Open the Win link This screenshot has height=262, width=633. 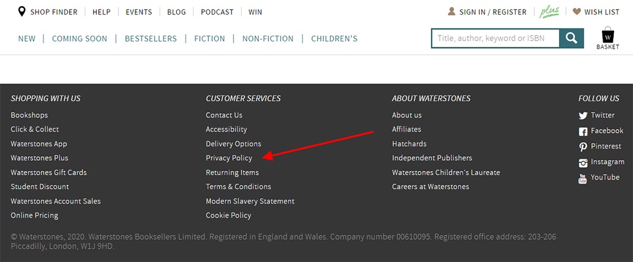pyautogui.click(x=255, y=12)
